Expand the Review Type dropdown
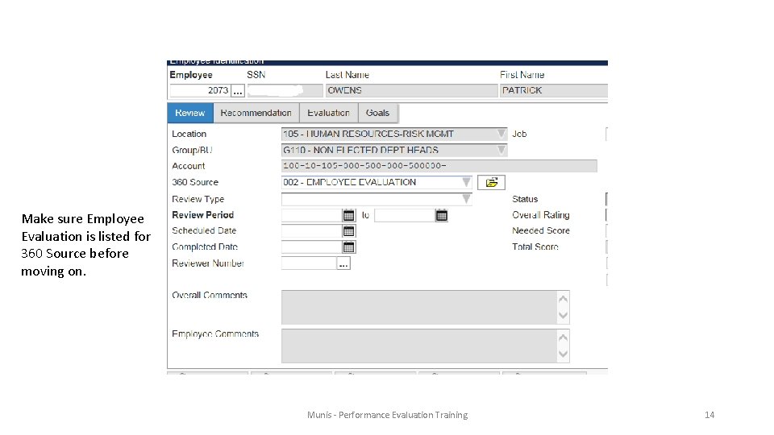This screenshot has height=435, width=774. coord(466,199)
